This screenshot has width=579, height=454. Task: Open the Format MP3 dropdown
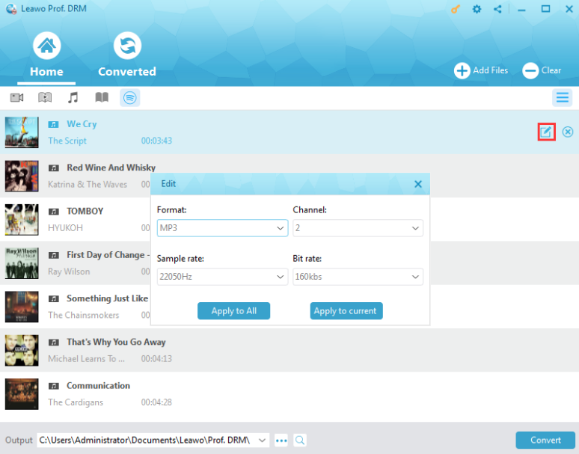[222, 228]
